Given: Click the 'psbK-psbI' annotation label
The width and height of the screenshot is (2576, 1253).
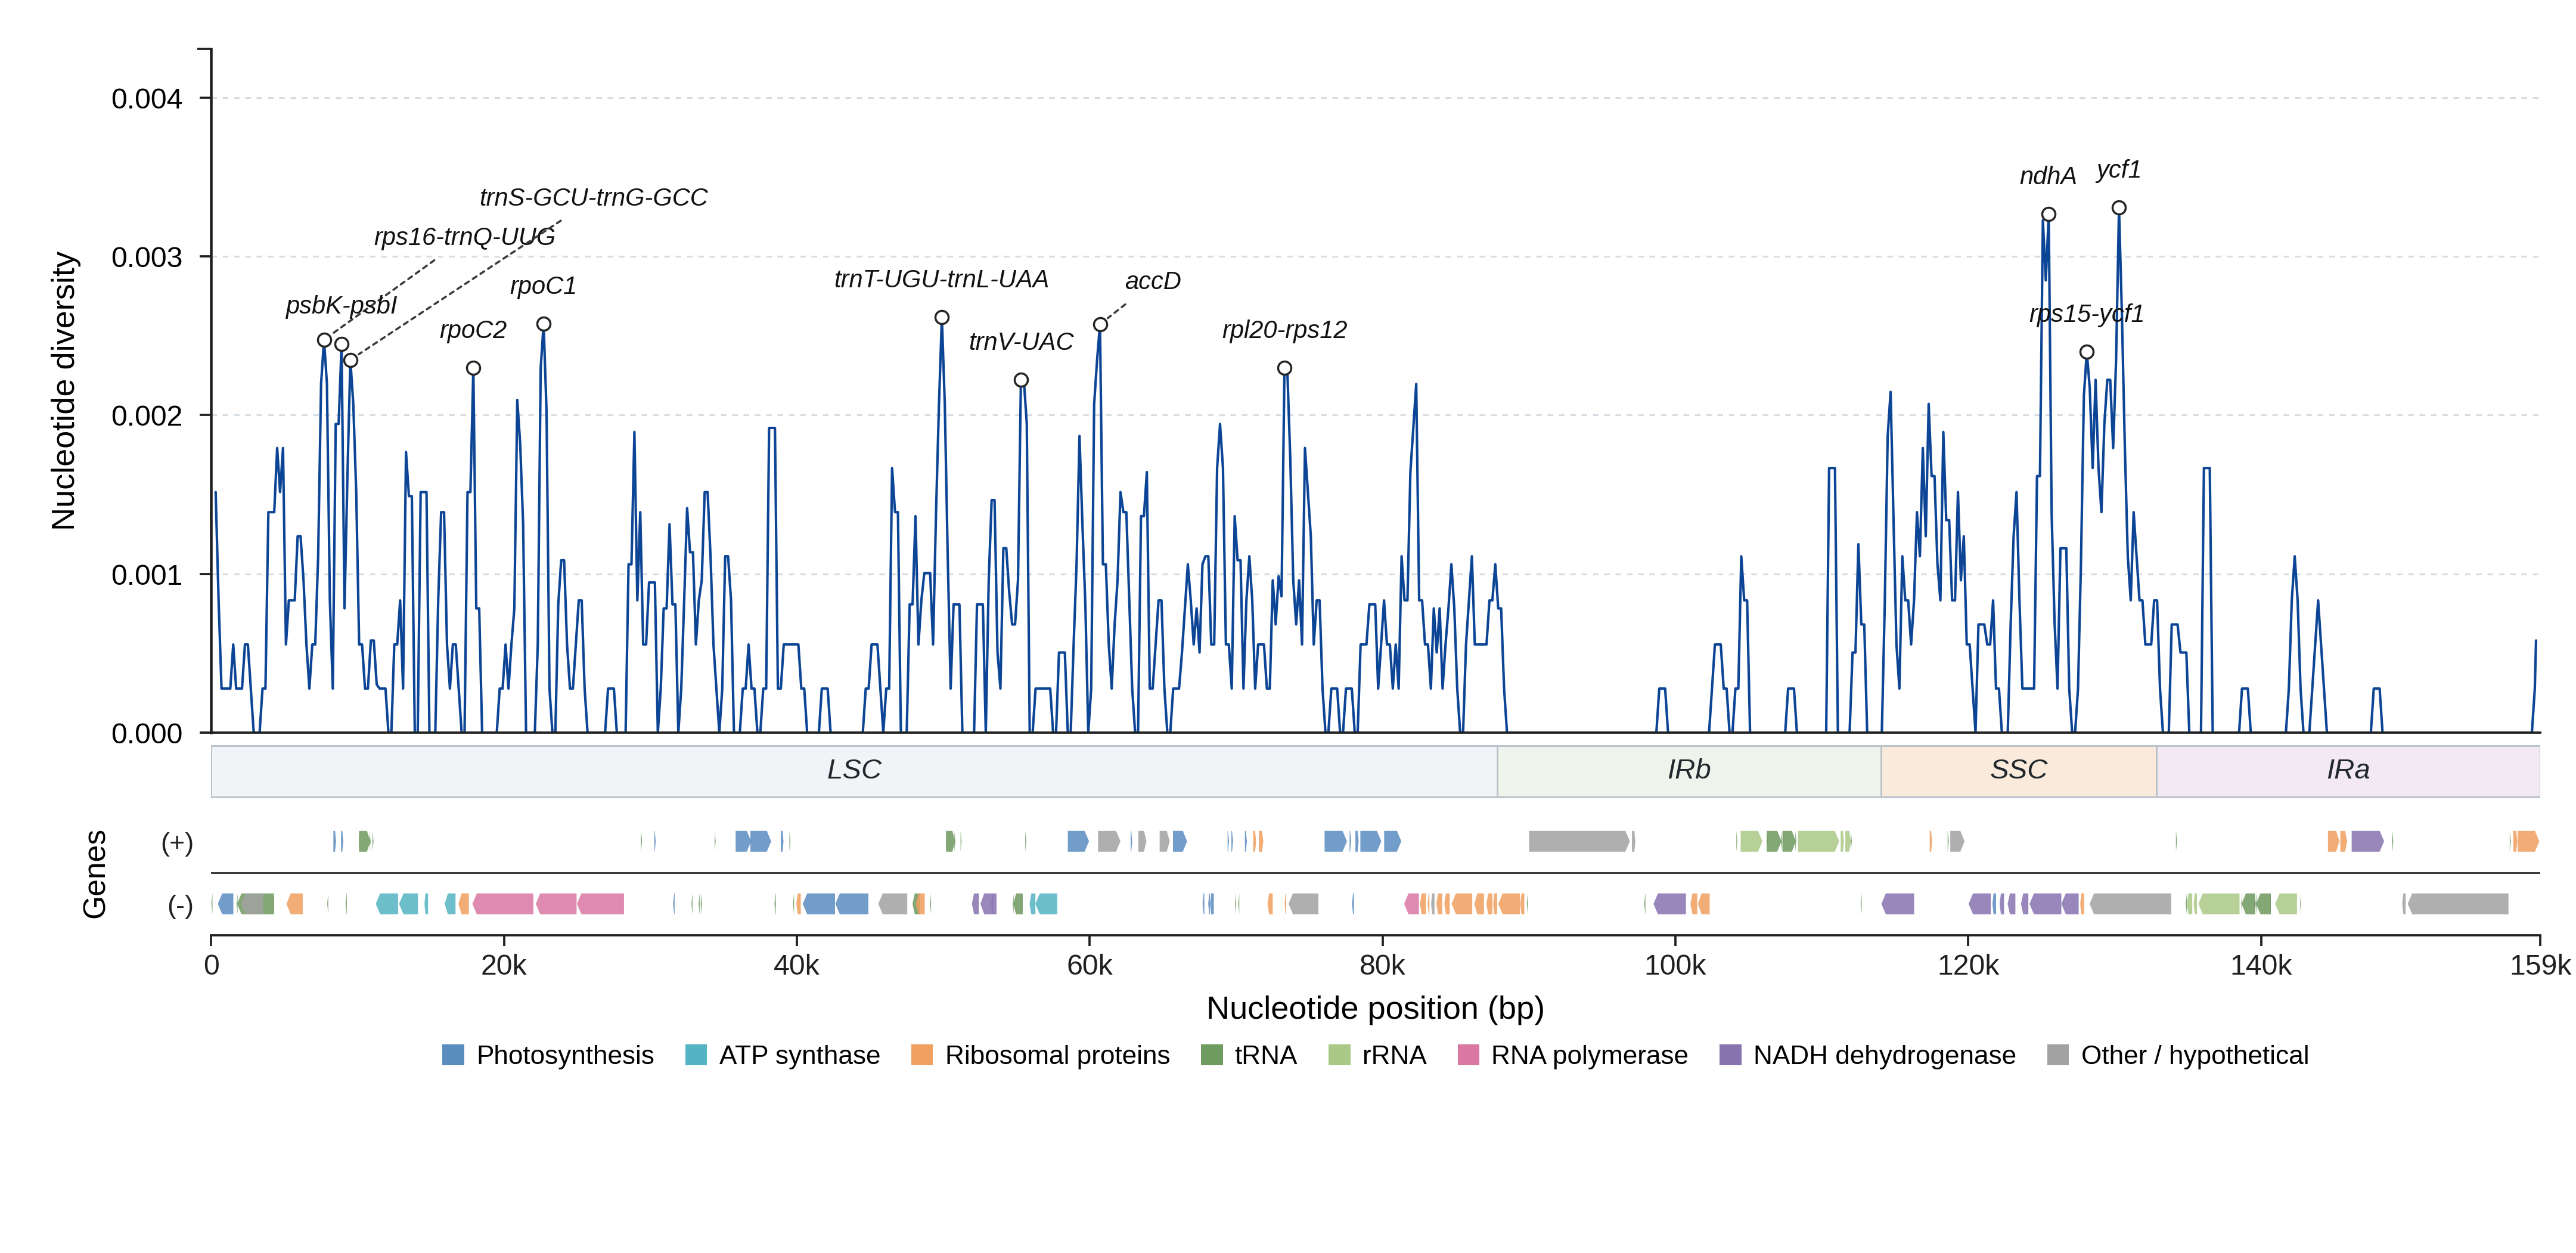Looking at the screenshot, I should point(341,305).
